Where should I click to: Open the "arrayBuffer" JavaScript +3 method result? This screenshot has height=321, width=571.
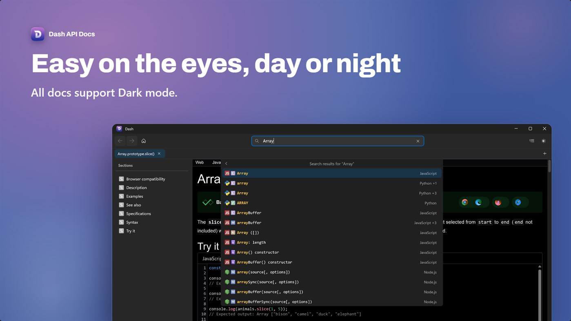coord(331,223)
